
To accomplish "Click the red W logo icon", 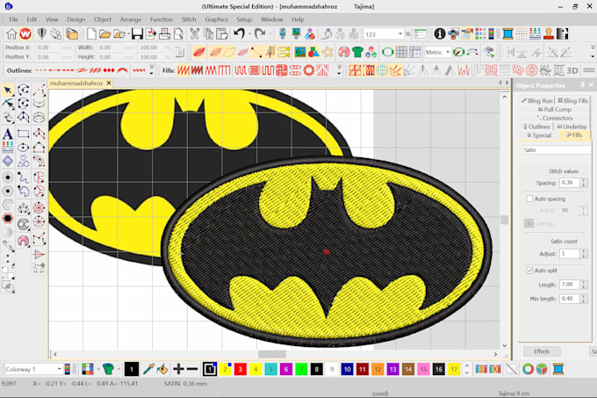I will point(25,34).
